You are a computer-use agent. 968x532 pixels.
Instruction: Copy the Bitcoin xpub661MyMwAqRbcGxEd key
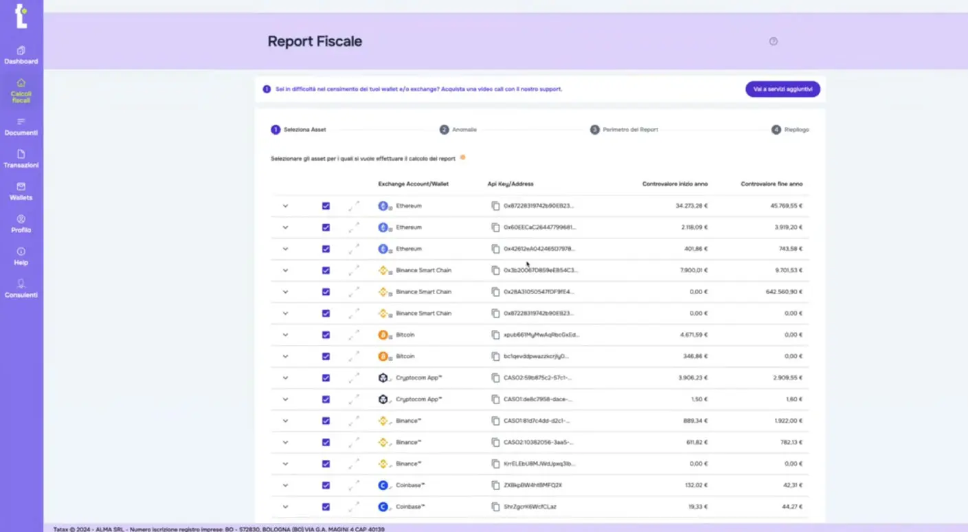(x=495, y=335)
